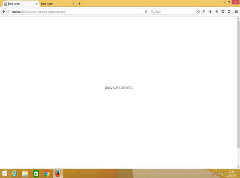Open the downloads arrow icon

(x=210, y=12)
